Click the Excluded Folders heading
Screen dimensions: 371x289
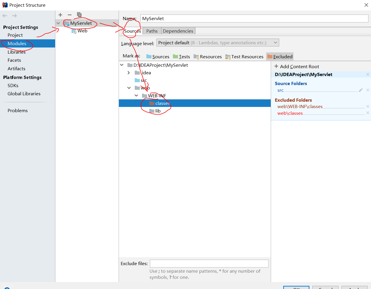point(293,100)
